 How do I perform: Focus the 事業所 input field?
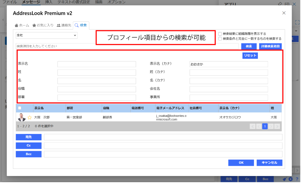tap(229, 98)
